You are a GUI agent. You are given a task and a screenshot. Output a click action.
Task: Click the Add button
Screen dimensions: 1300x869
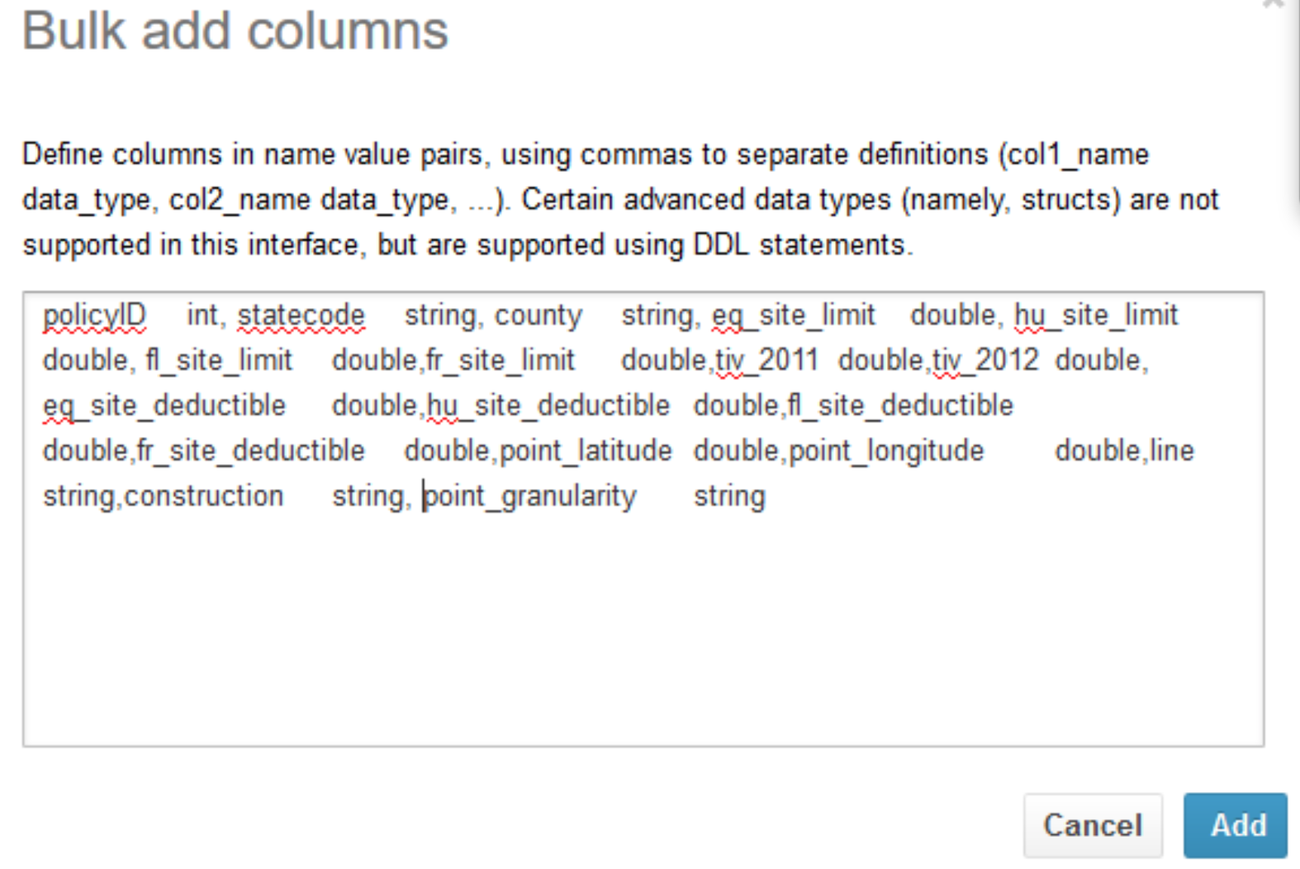pos(1235,825)
